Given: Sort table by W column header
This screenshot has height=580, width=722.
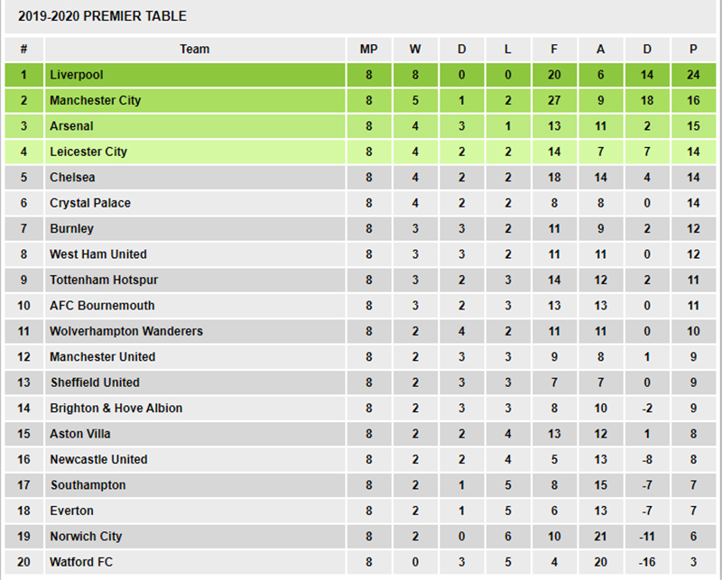Looking at the screenshot, I should tap(415, 49).
